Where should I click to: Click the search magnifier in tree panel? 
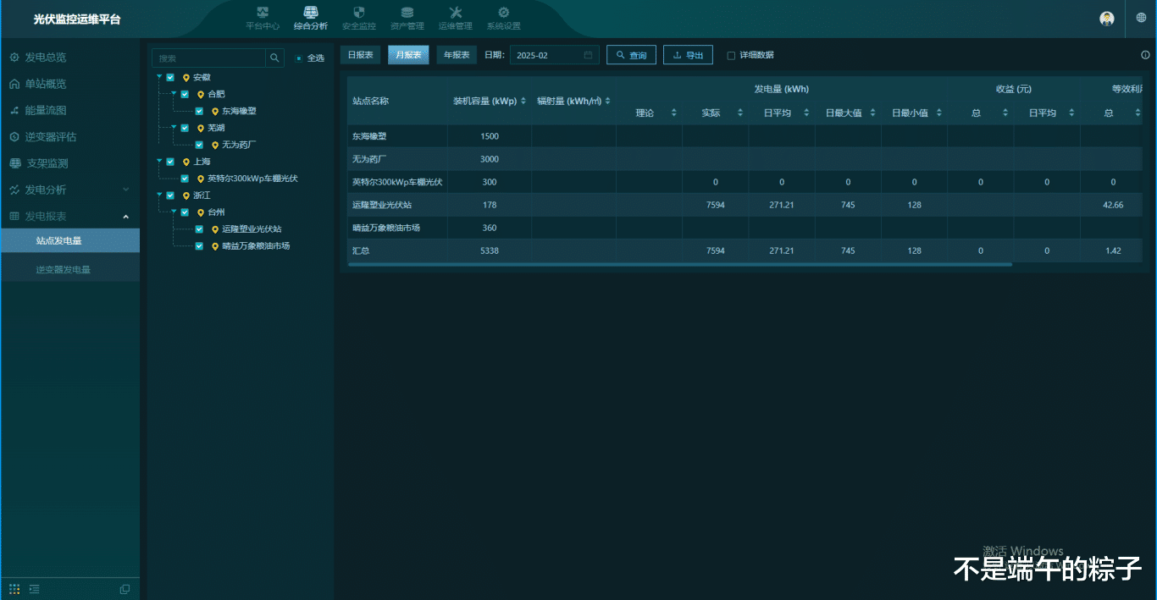click(275, 58)
